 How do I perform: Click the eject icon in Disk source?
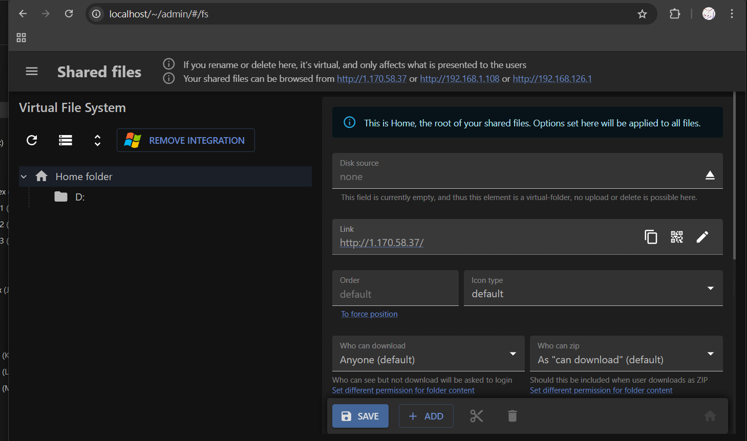[x=710, y=175]
